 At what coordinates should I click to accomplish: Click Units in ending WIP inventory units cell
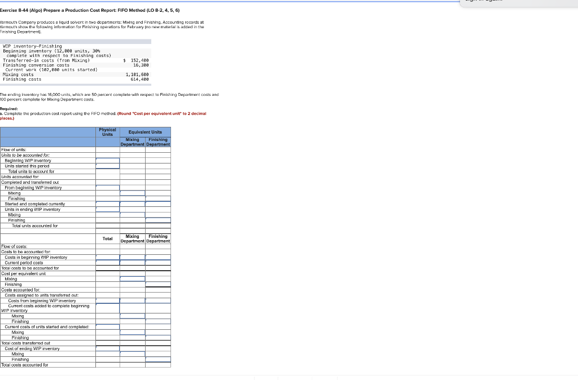click(x=107, y=210)
